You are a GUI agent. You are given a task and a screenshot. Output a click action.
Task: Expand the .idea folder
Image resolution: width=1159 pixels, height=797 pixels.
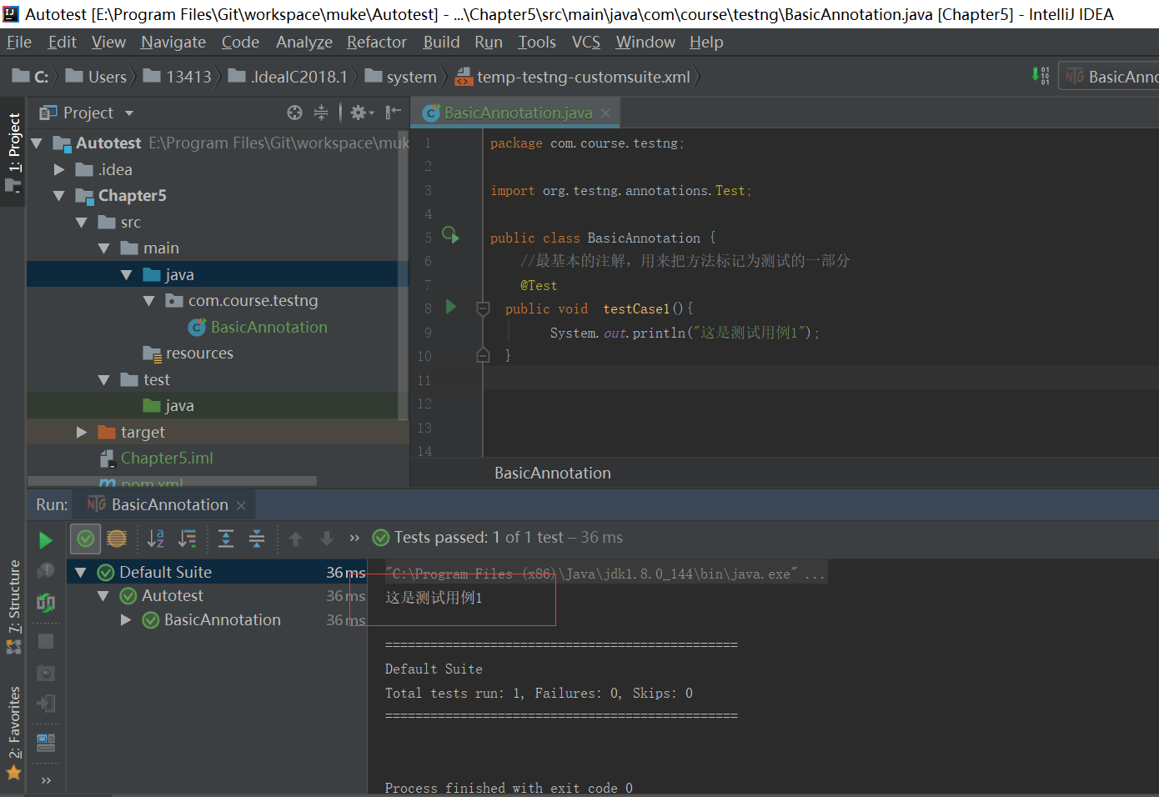point(59,169)
